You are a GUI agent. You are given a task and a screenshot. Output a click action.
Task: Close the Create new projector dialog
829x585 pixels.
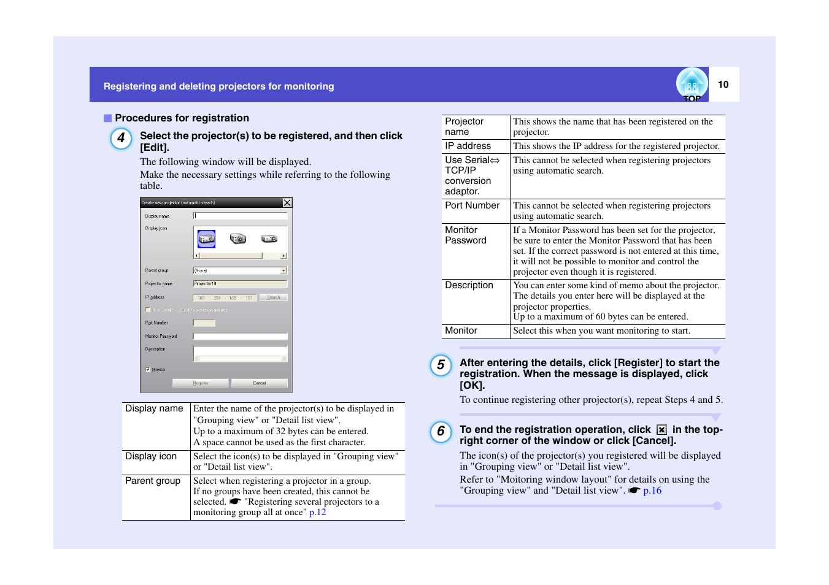[x=287, y=203]
